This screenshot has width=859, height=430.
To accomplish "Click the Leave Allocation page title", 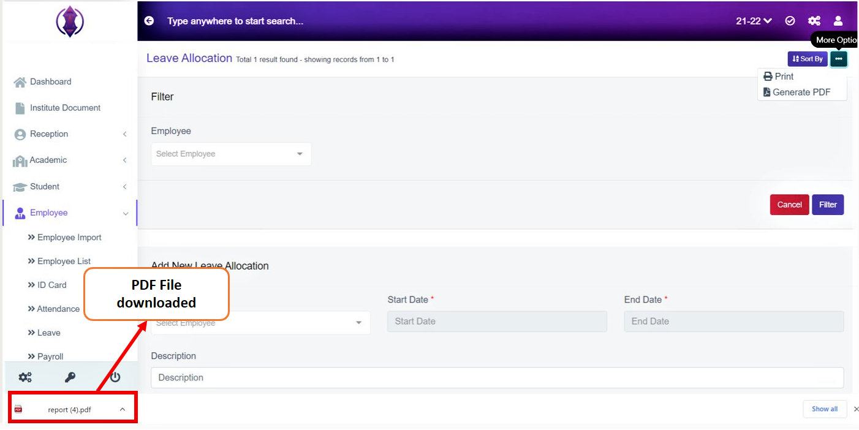I will tap(189, 58).
